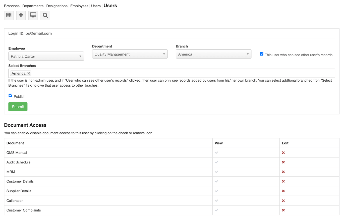Screen dimensions: 343x219
Task: Toggle View access for MRM
Action: pyautogui.click(x=216, y=172)
